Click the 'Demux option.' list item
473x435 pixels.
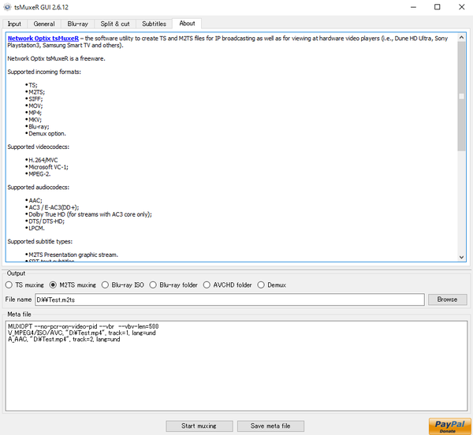point(47,133)
